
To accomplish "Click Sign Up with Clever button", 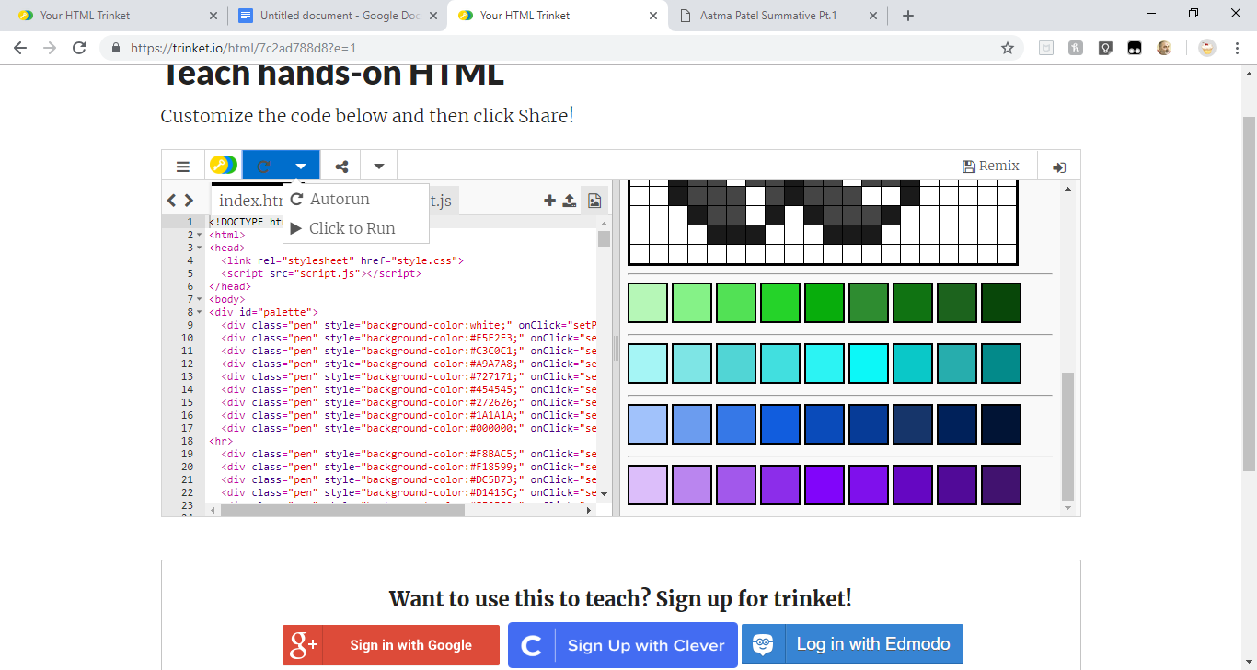I will (x=623, y=645).
